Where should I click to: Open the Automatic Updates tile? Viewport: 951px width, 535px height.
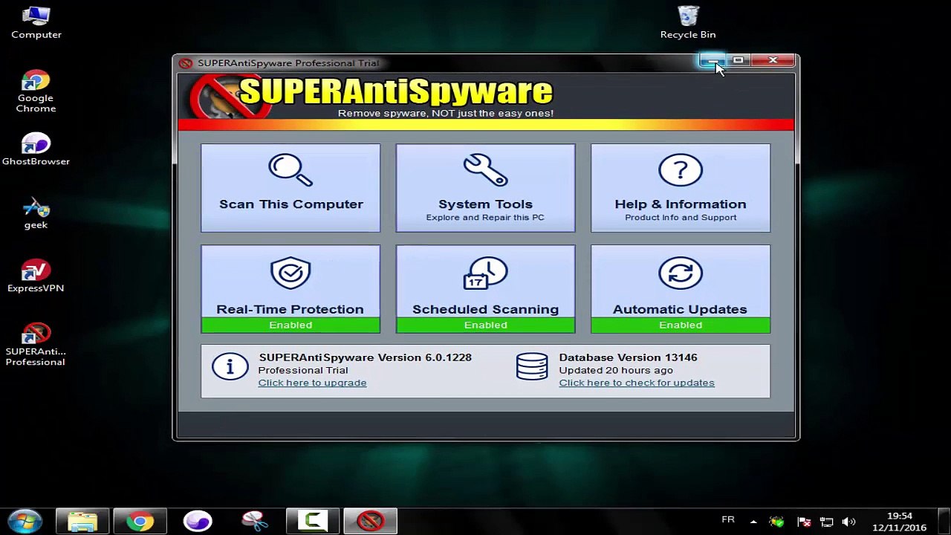(681, 289)
